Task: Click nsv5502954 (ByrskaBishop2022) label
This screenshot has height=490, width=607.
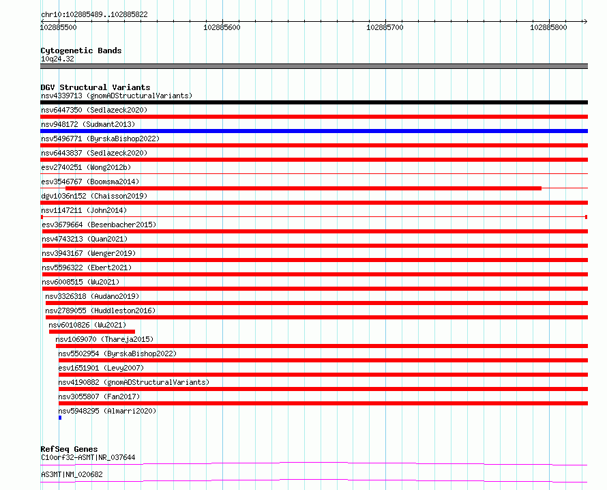Action: [x=117, y=354]
